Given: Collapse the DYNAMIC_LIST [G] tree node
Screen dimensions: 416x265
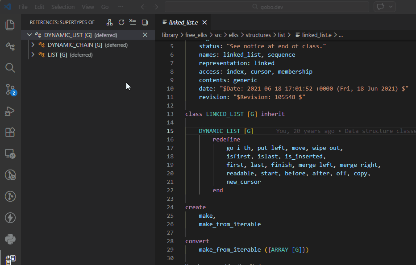Looking at the screenshot, I should coord(29,35).
